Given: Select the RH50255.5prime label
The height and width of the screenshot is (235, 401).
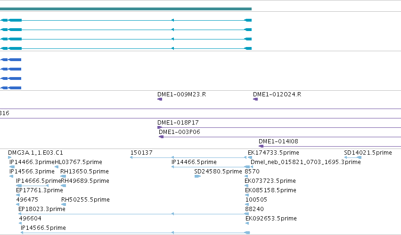Looking at the screenshot, I should tap(85, 200).
